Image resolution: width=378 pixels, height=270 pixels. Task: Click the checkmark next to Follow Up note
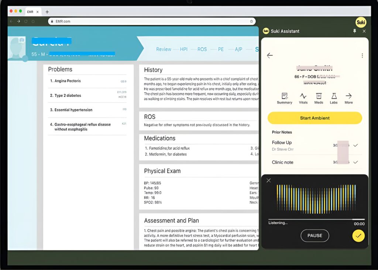(x=355, y=145)
